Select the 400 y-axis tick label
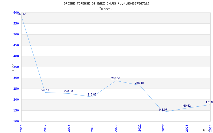Screen dimensions: 213x133 click(x=16, y=56)
